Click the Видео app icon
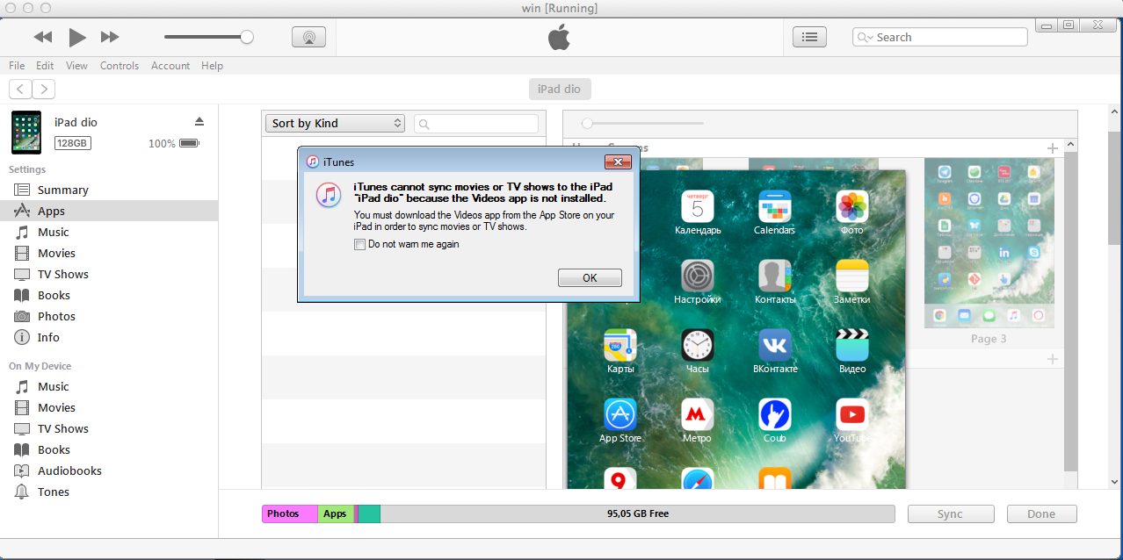Image resolution: width=1123 pixels, height=560 pixels. pyautogui.click(x=851, y=345)
